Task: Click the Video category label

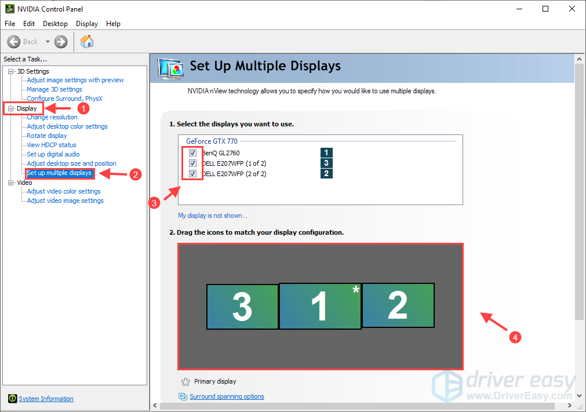Action: [24, 183]
